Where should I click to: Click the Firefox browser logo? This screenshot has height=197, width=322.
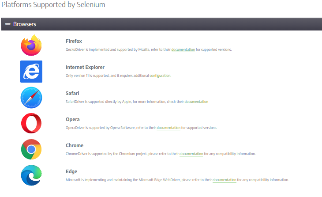tap(31, 45)
